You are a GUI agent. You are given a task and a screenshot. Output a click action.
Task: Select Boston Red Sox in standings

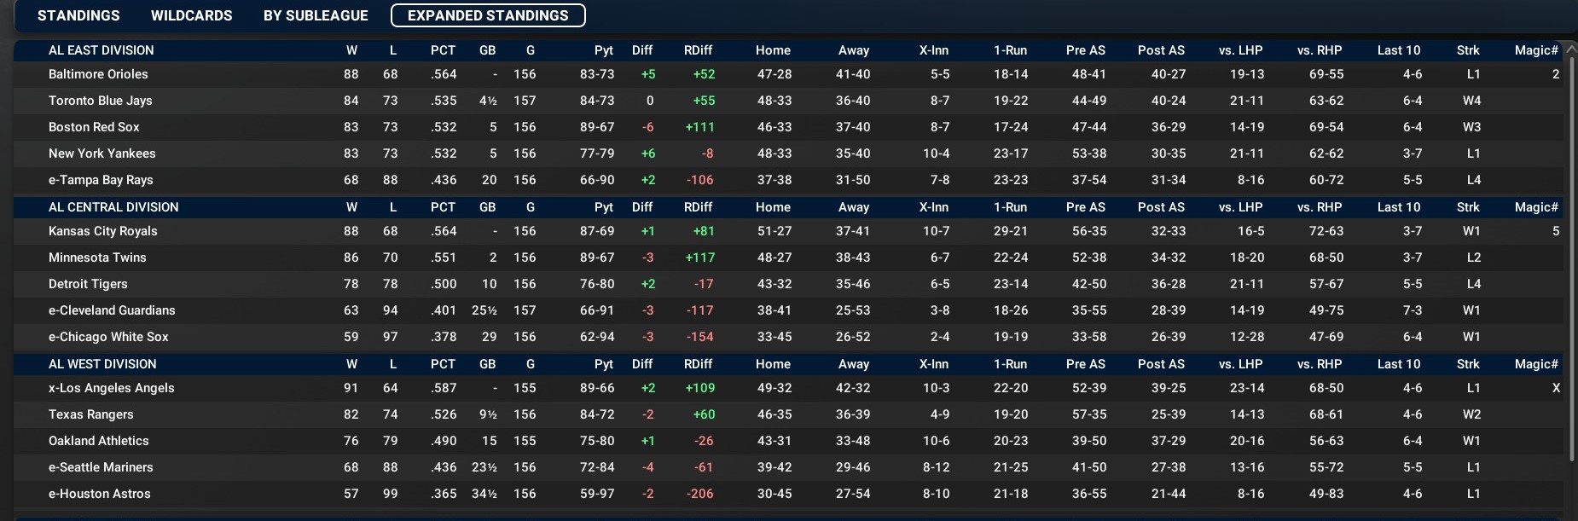[x=94, y=127]
